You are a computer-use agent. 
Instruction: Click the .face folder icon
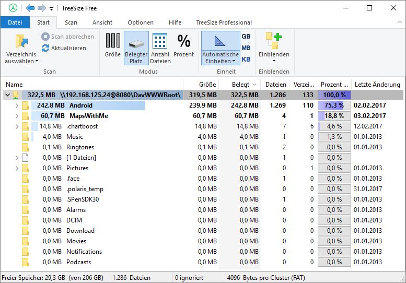click(25, 179)
